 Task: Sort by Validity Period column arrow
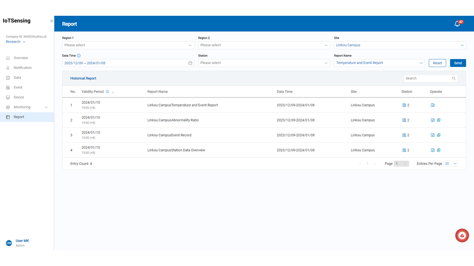(113, 92)
